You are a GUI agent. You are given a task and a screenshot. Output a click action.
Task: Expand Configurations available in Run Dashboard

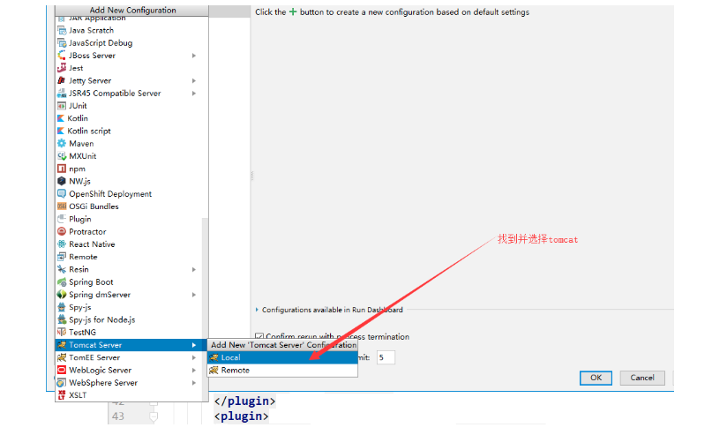[257, 310]
